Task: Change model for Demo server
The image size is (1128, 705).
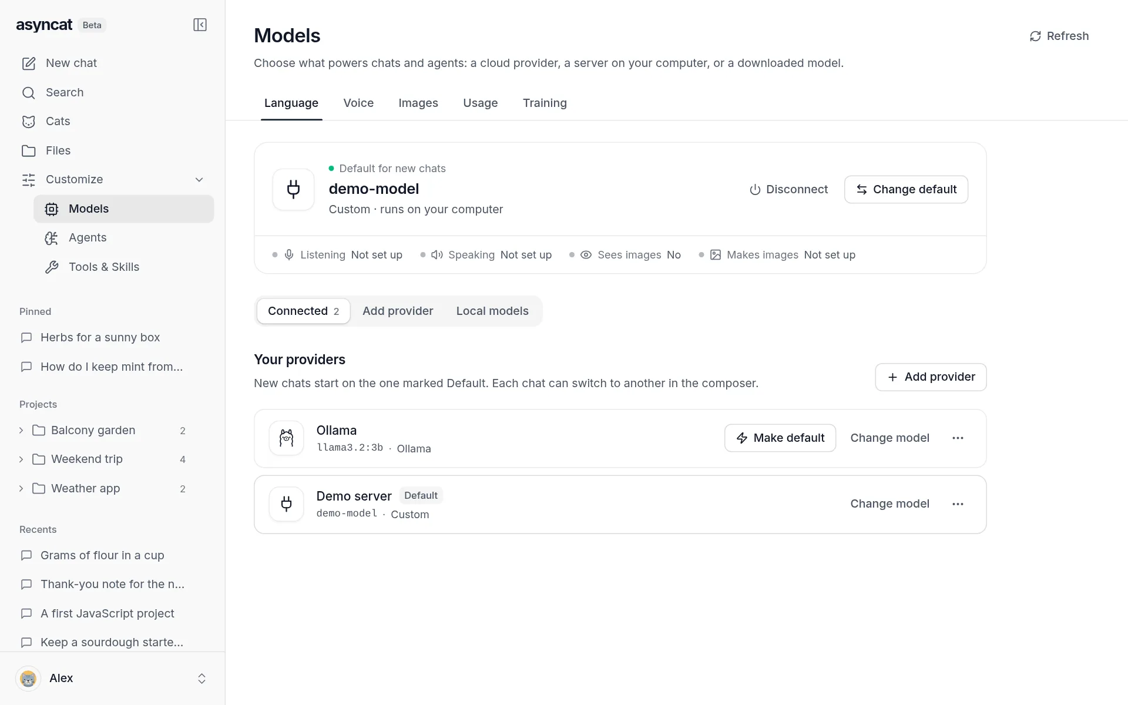Action: (889, 503)
